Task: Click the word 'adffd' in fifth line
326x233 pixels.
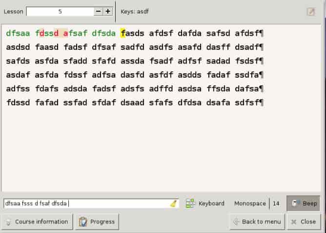Action: 161,89
